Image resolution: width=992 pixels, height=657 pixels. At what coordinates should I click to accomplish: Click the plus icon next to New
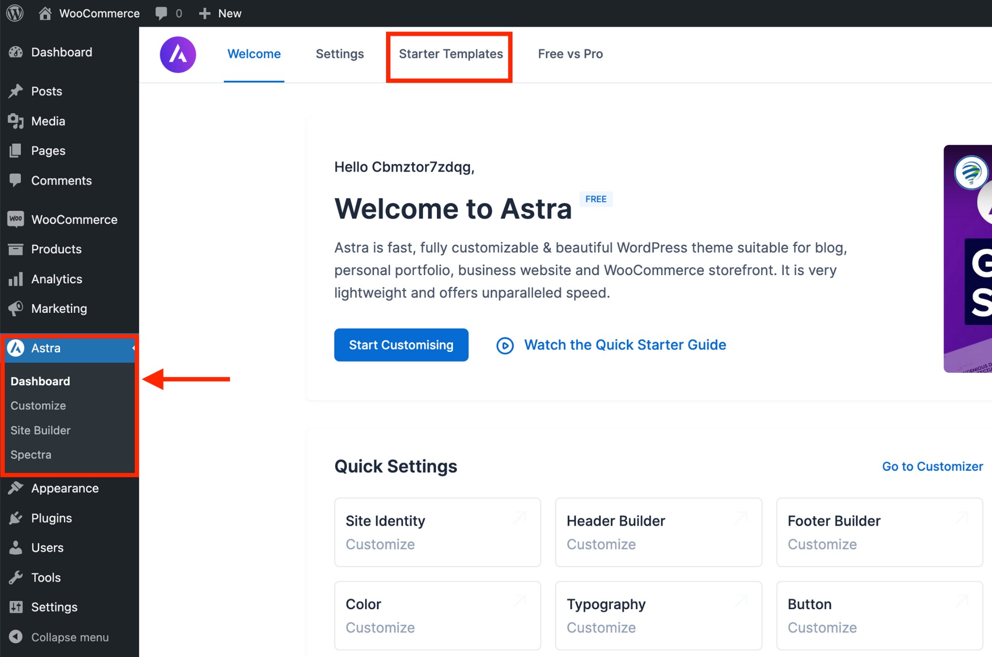205,14
